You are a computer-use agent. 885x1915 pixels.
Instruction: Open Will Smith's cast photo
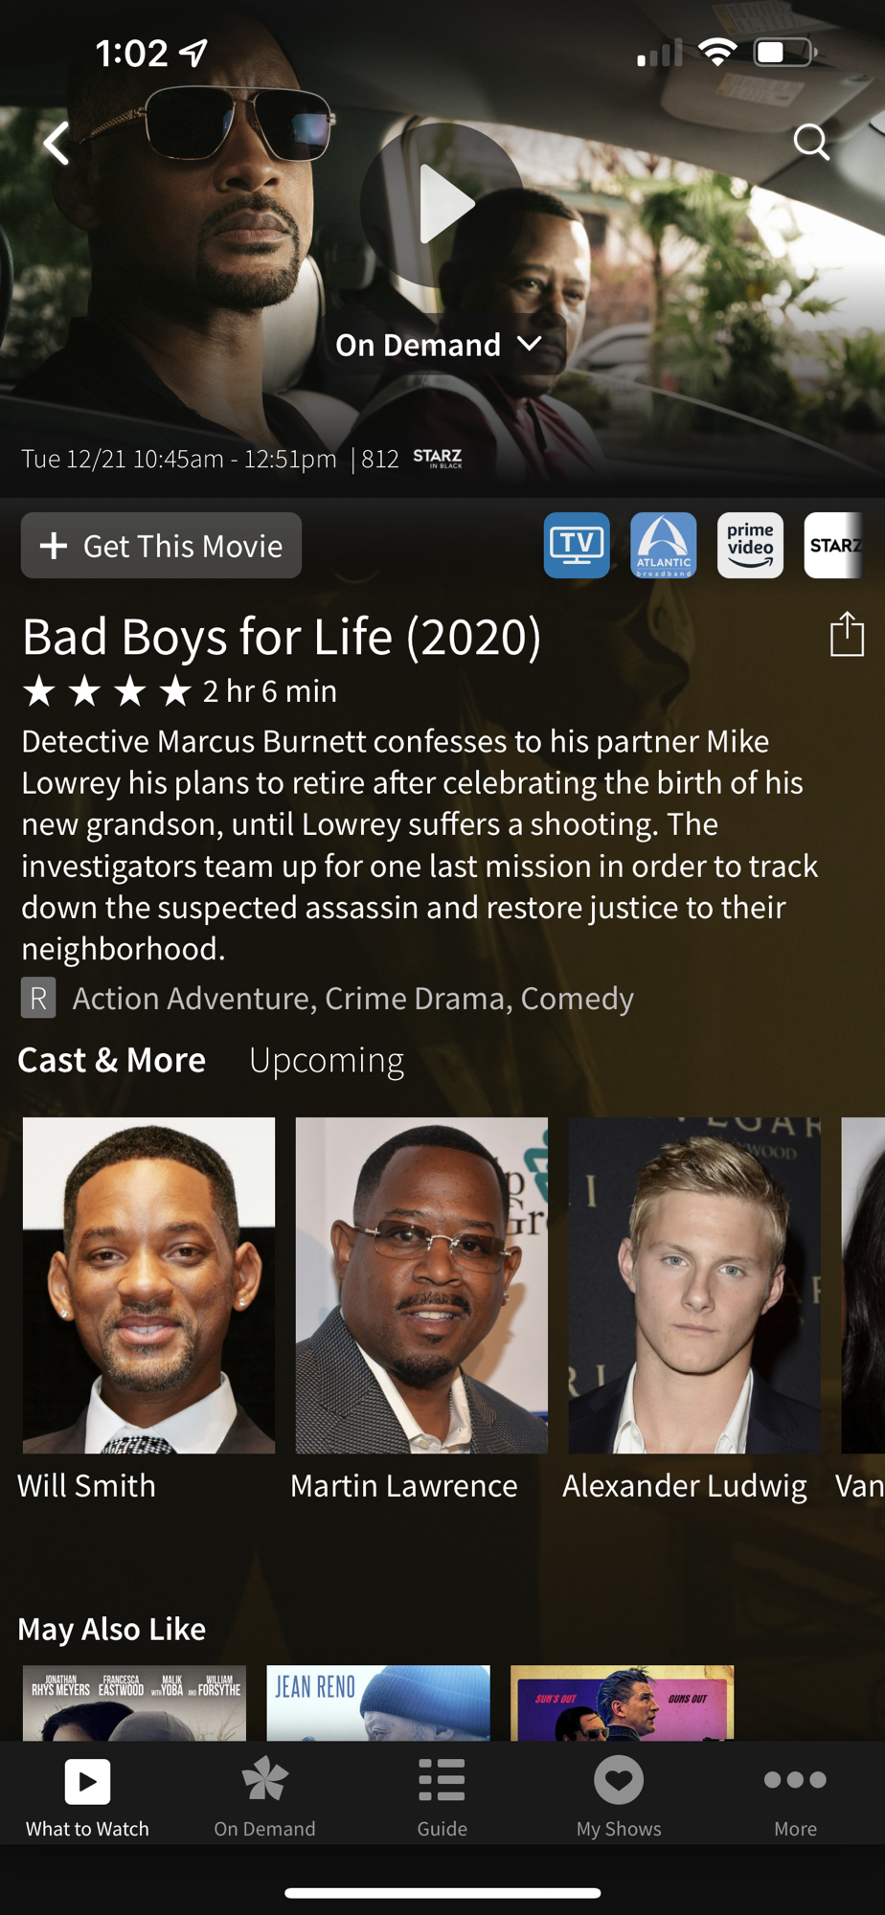tap(148, 1285)
